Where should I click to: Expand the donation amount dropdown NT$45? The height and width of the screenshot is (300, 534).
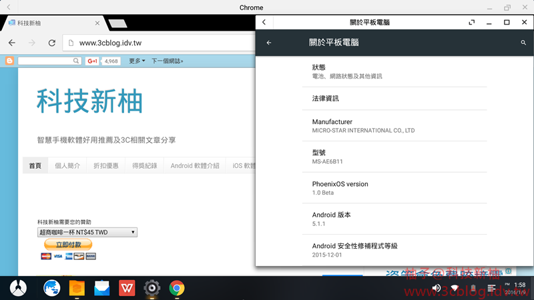(87, 232)
